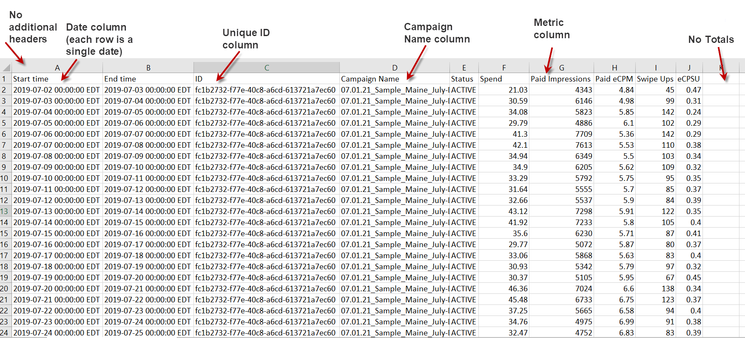Click the 'Paid Impressions' header cell
The height and width of the screenshot is (338, 745).
[561, 79]
